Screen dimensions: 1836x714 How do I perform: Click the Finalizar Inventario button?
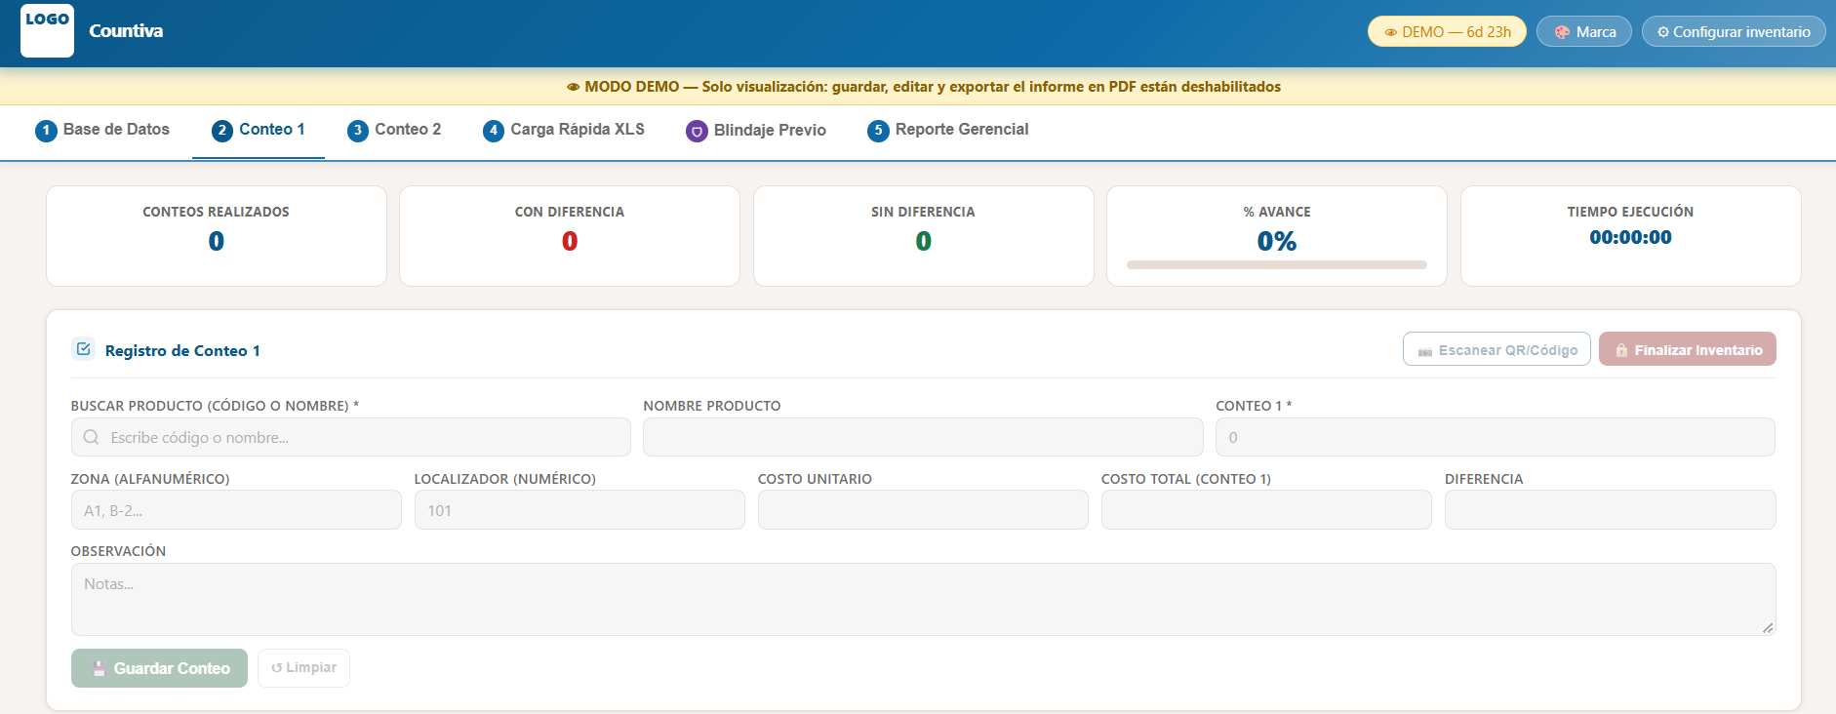click(x=1688, y=349)
